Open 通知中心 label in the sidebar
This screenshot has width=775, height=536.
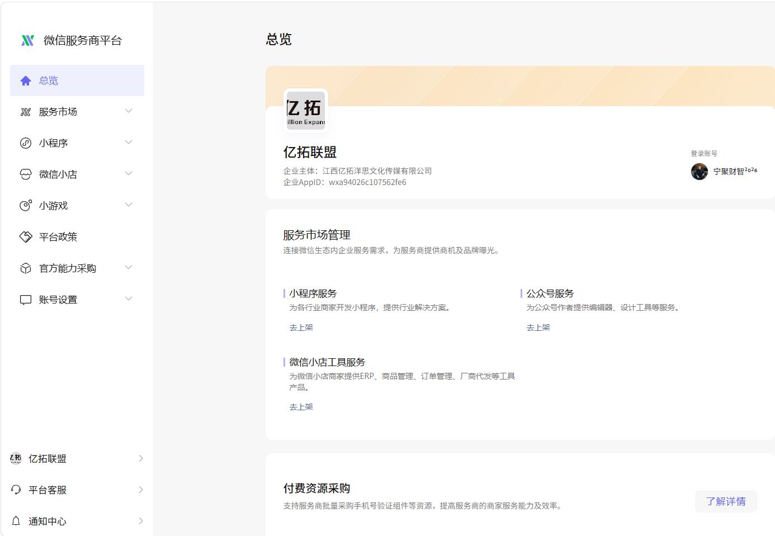pyautogui.click(x=48, y=521)
